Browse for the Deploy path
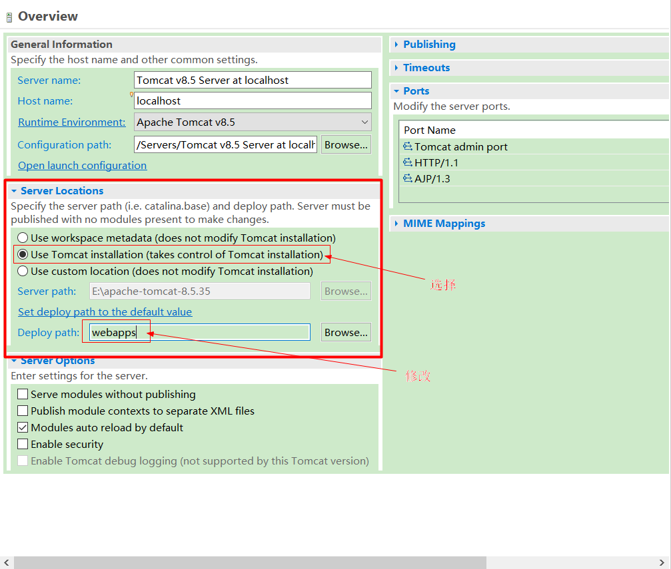 [x=346, y=332]
